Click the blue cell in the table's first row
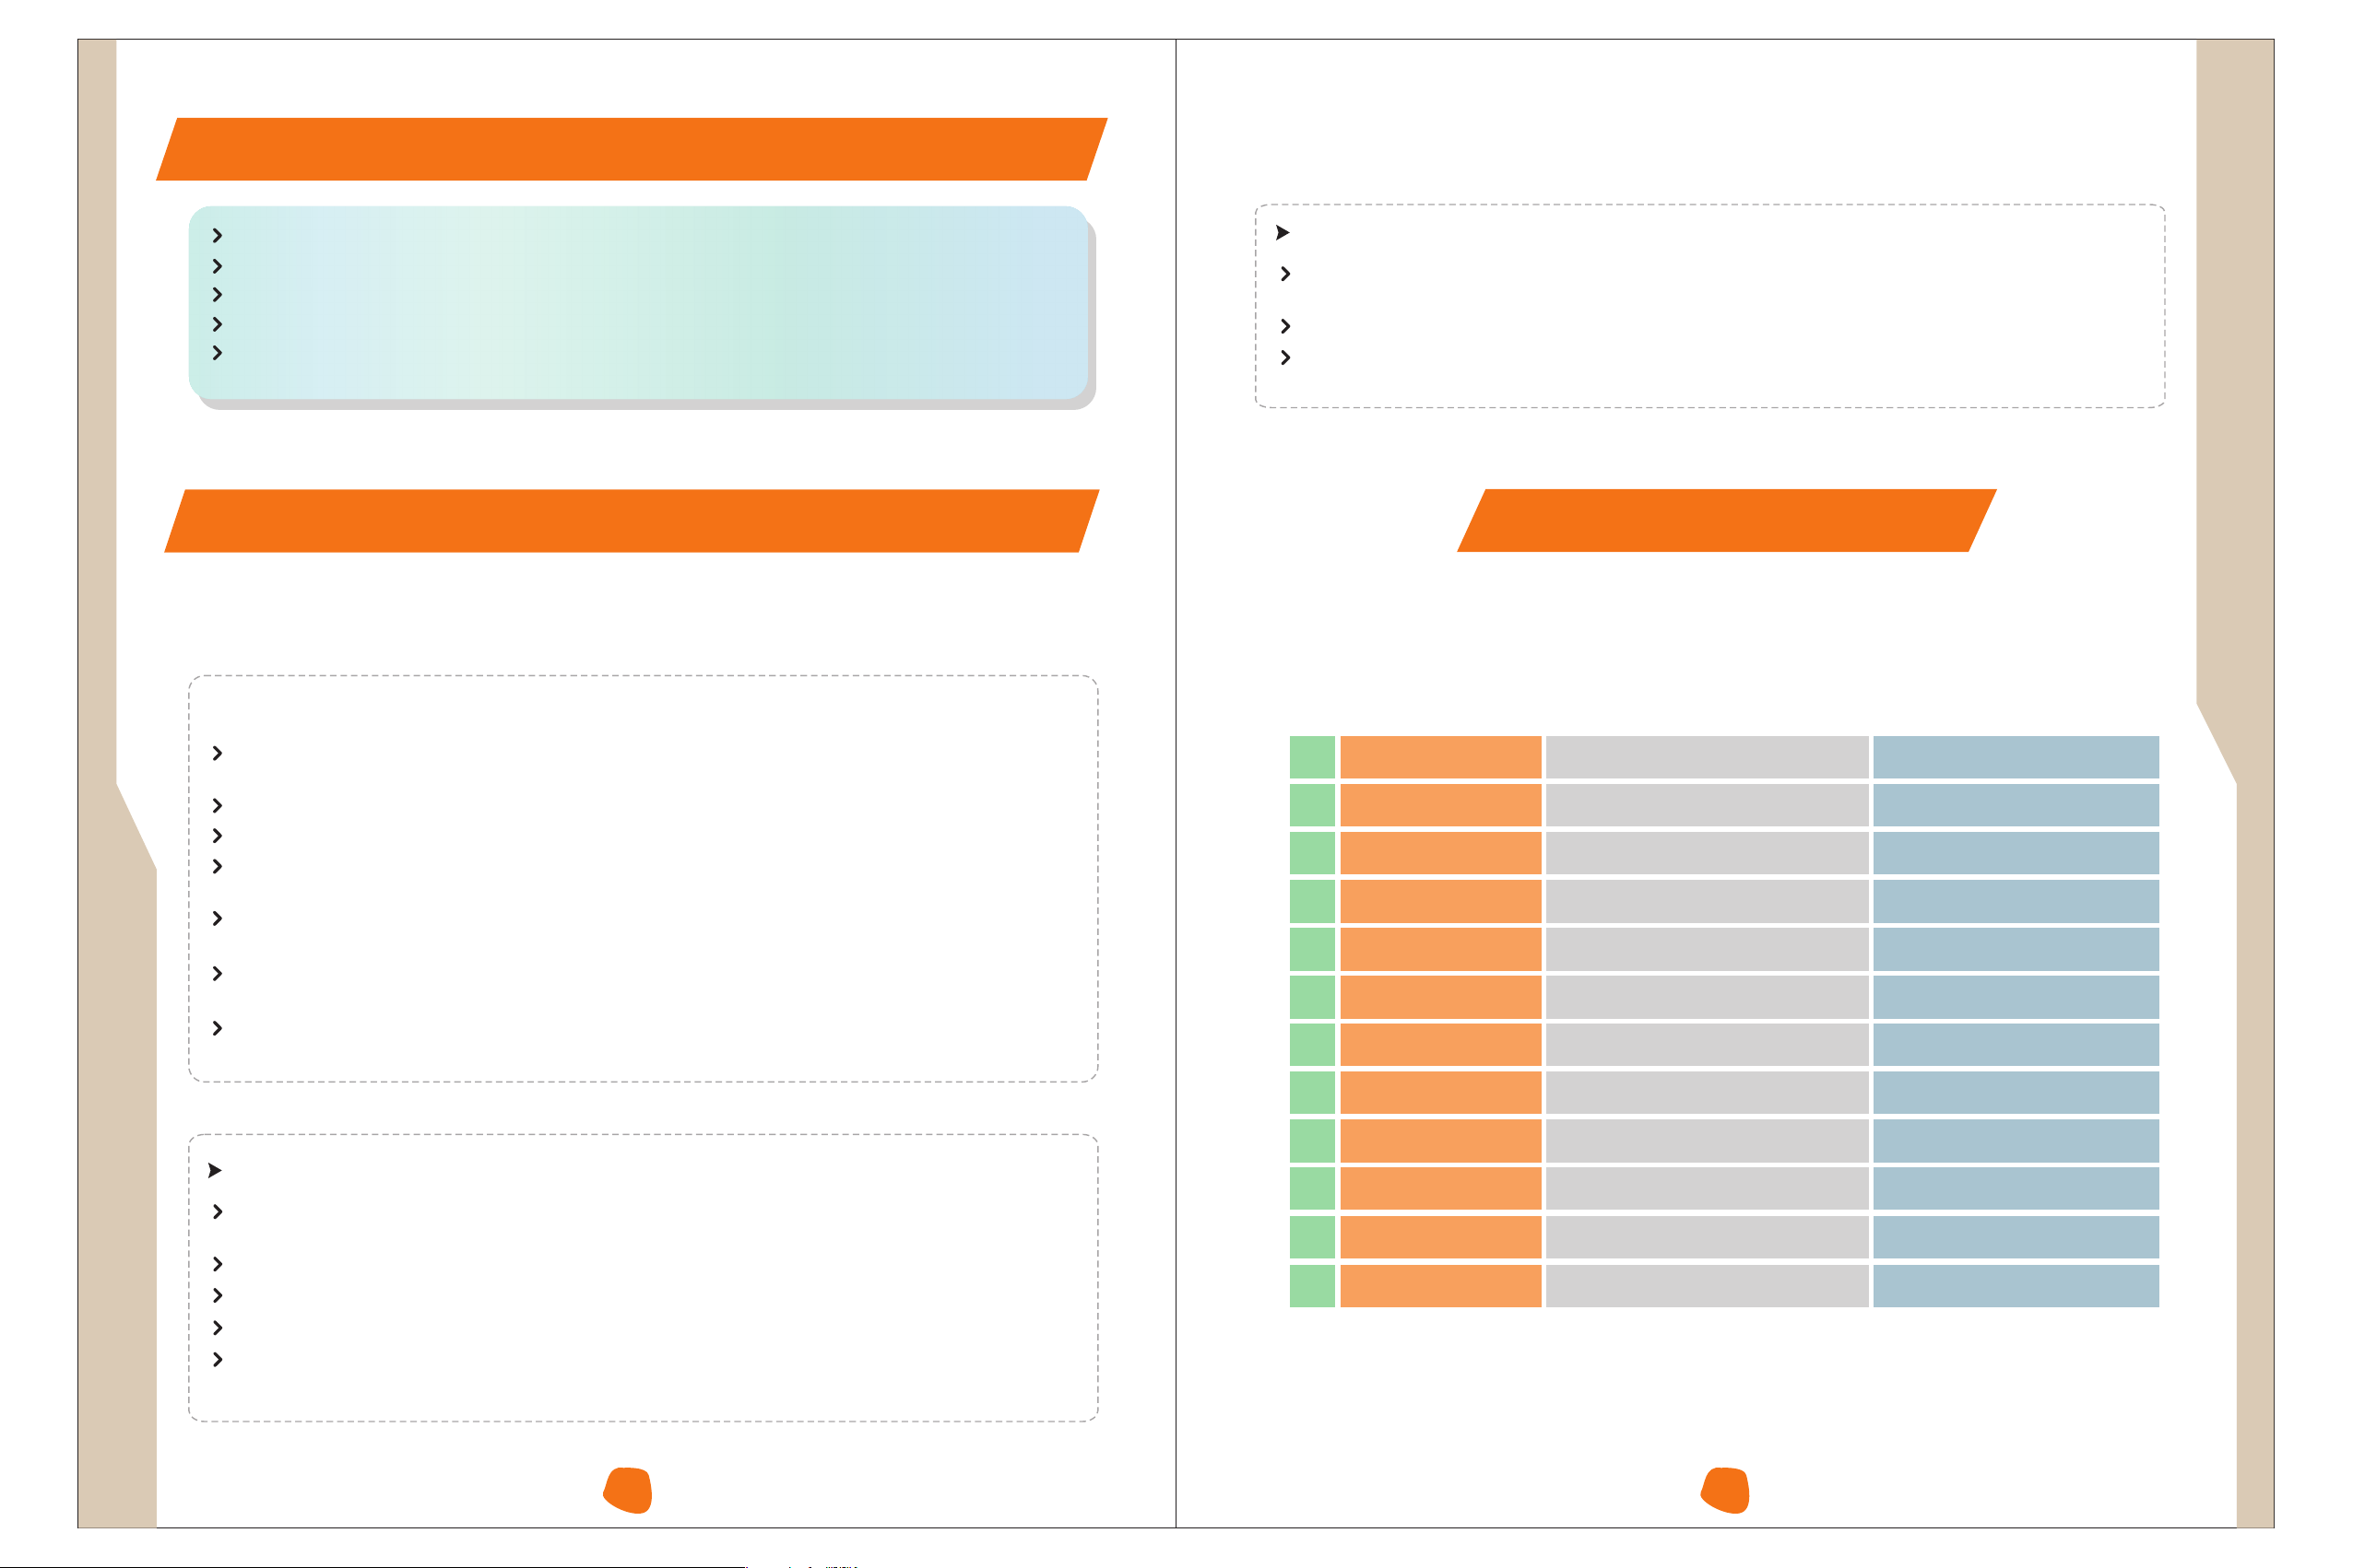 pyautogui.click(x=2016, y=757)
